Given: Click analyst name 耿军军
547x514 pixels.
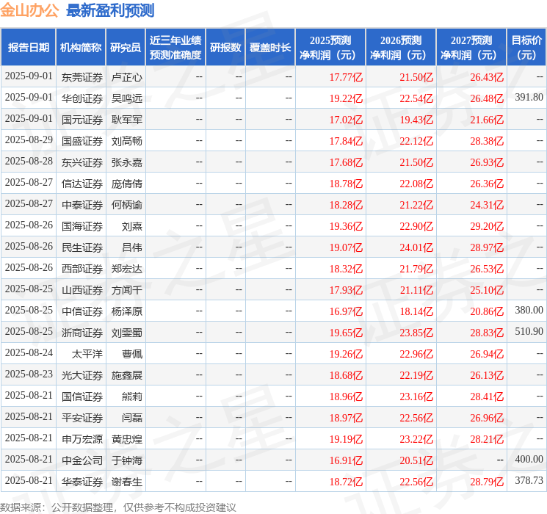Looking at the screenshot, I should tap(126, 120).
